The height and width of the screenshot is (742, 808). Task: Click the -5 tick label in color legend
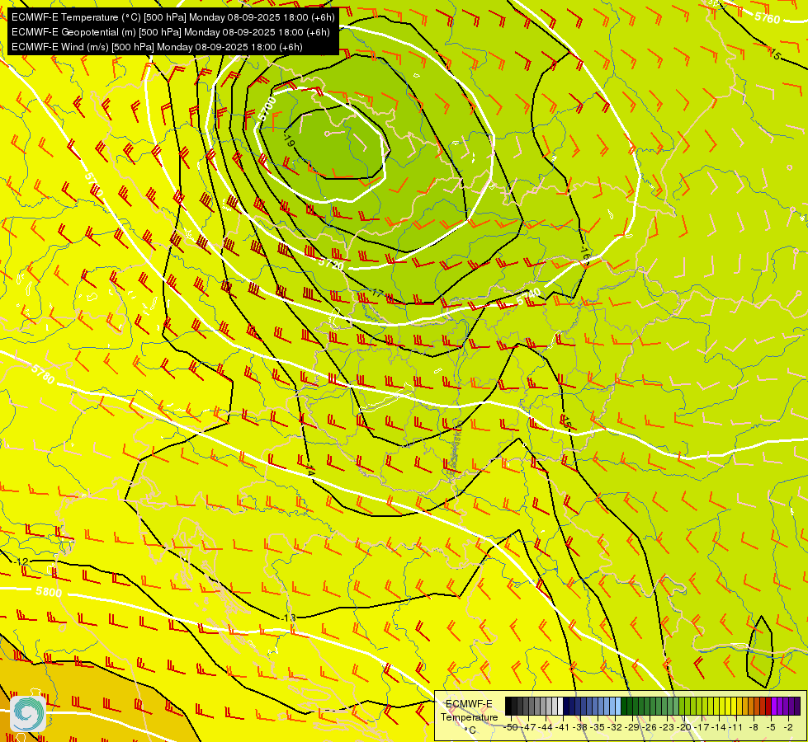(x=771, y=727)
